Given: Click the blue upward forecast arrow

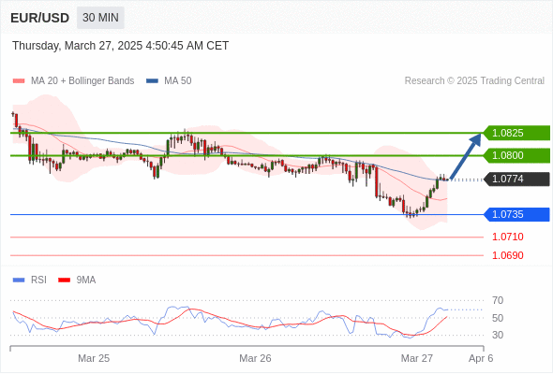Looking at the screenshot, I should tap(466, 156).
